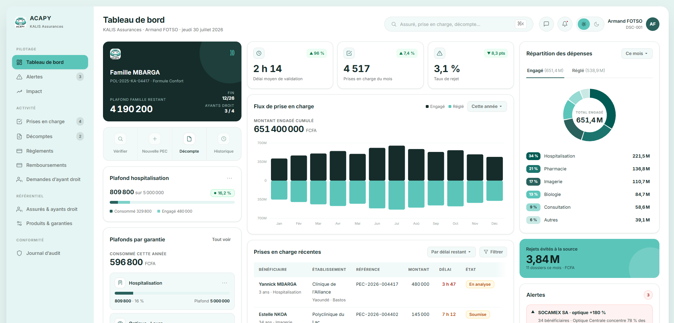Click the Hospitalisation 34 % color badge
Image resolution: width=674 pixels, height=323 pixels.
(x=533, y=156)
